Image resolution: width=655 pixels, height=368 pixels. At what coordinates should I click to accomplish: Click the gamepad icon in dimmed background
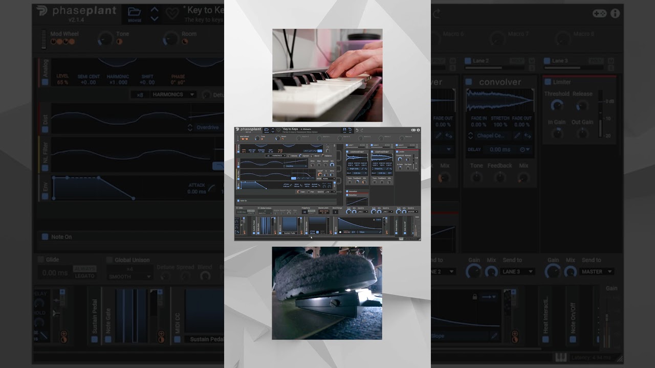tap(599, 14)
